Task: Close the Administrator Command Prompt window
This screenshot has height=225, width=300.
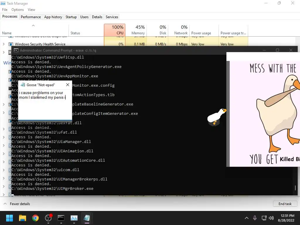Action: (291, 50)
